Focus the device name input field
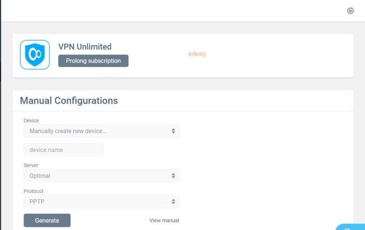Image resolution: width=365 pixels, height=230 pixels. tap(63, 150)
